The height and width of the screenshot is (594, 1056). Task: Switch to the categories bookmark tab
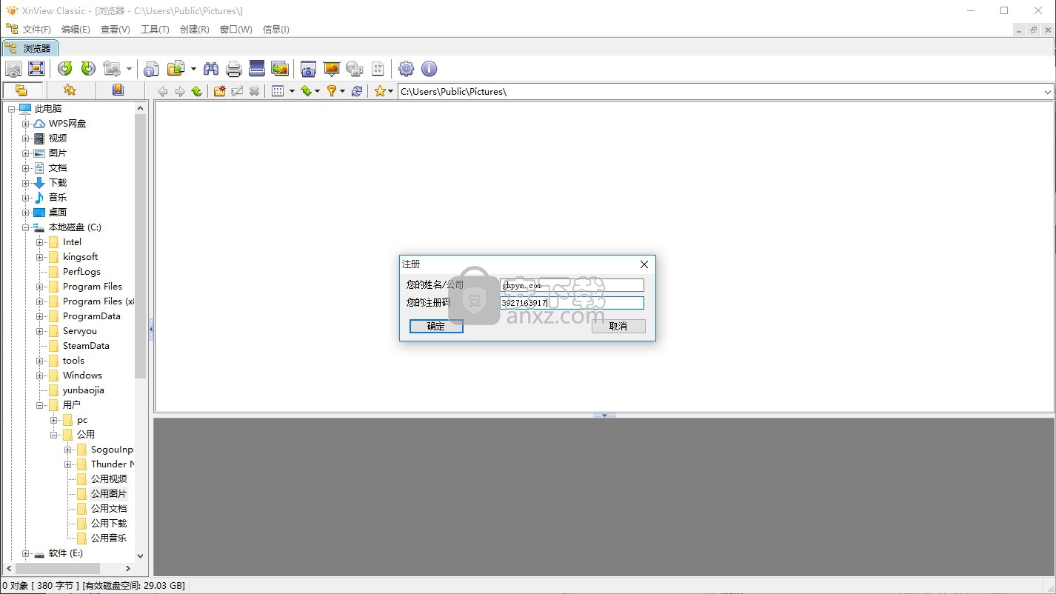[118, 90]
